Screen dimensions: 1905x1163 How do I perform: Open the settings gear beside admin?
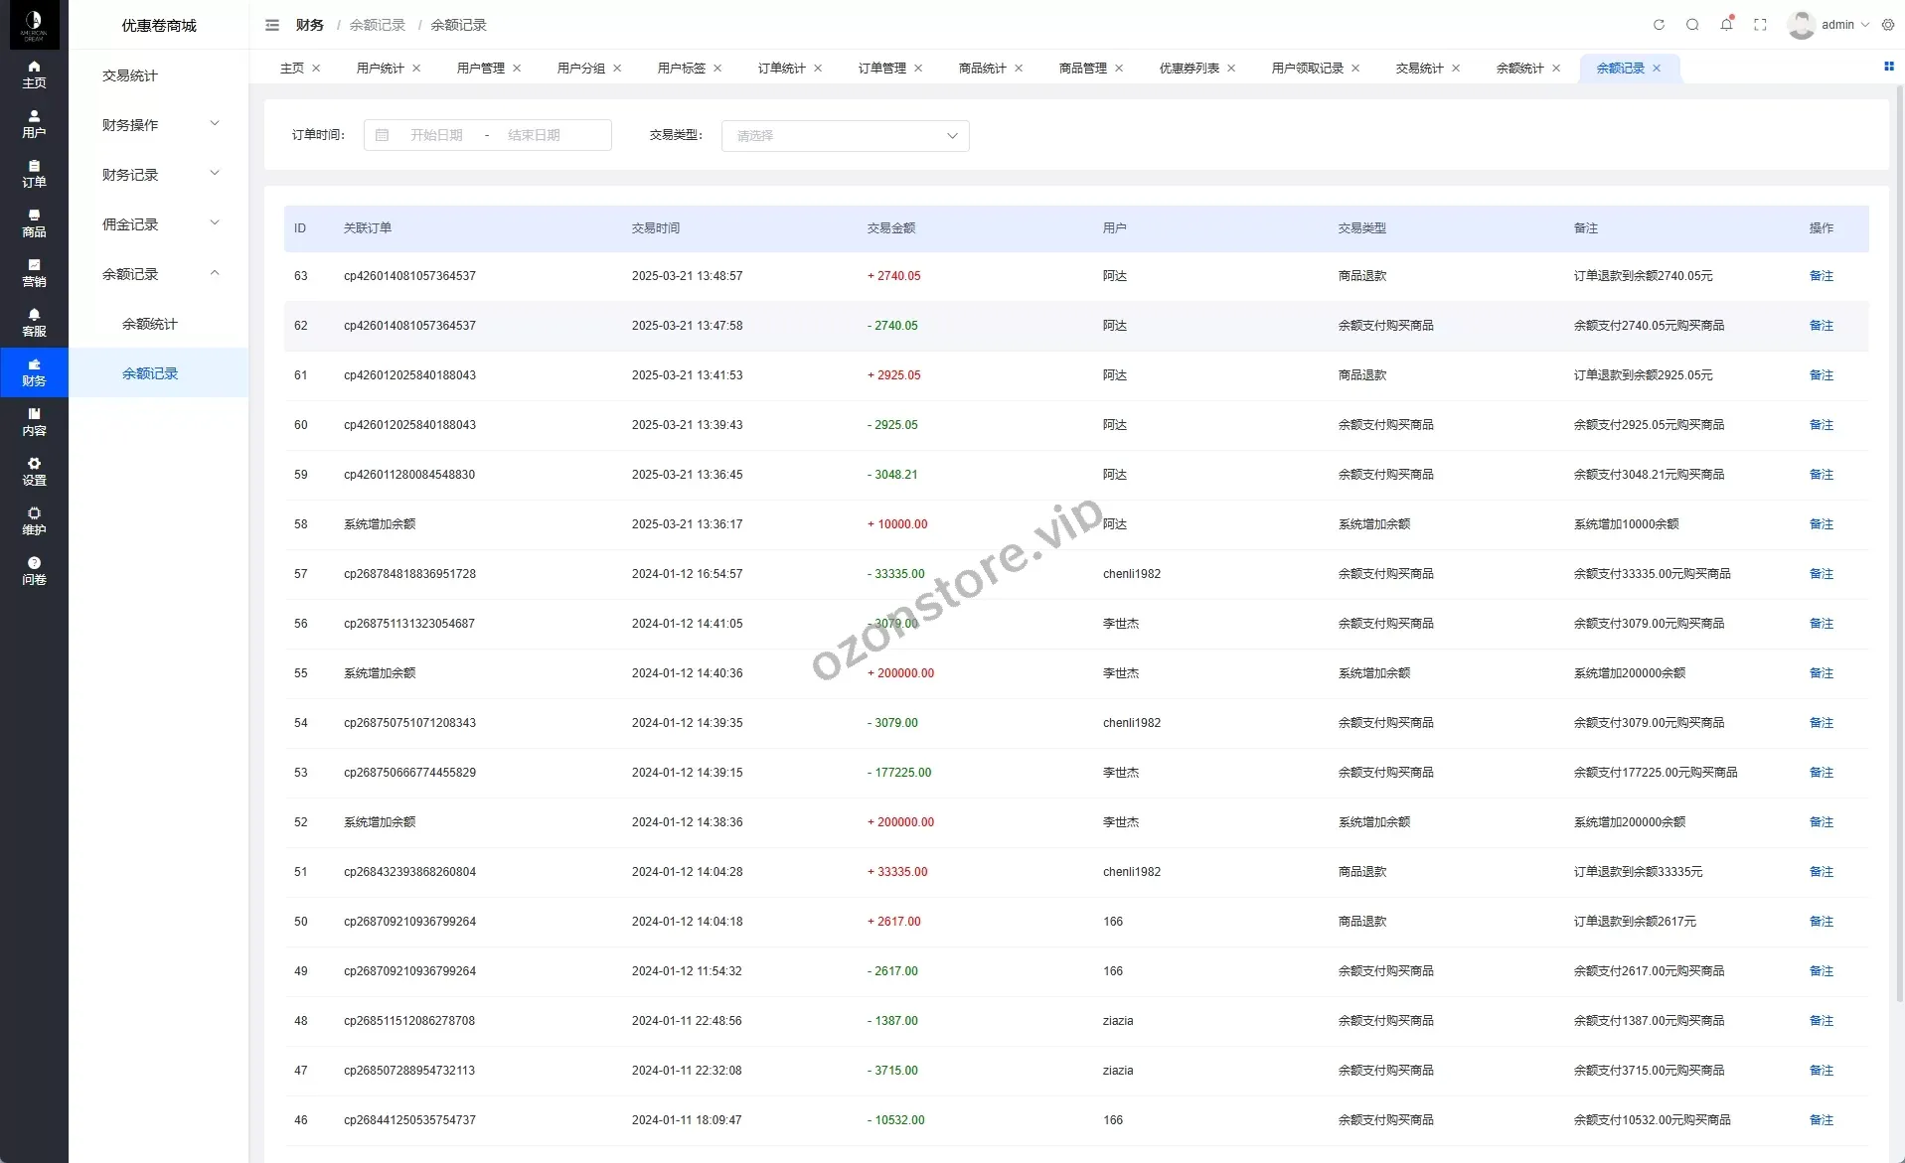pos(1888,25)
